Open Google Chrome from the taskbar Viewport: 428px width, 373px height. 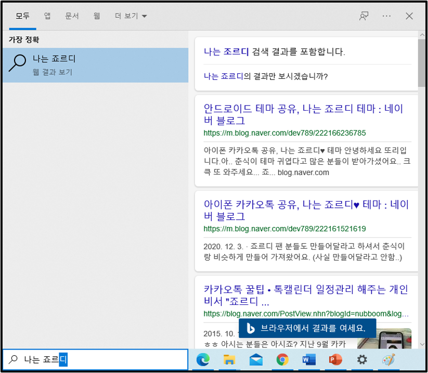click(x=282, y=359)
